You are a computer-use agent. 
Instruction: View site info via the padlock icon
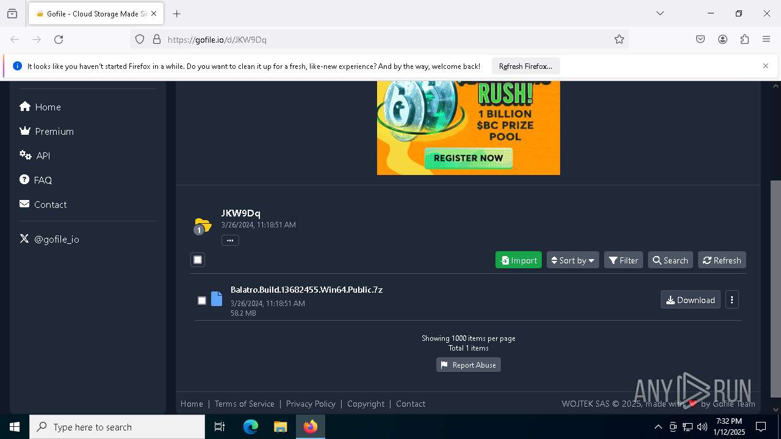point(157,40)
